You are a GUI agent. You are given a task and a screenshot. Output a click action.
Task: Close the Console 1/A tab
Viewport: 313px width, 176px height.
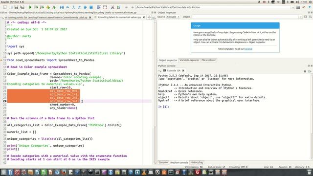point(183,70)
